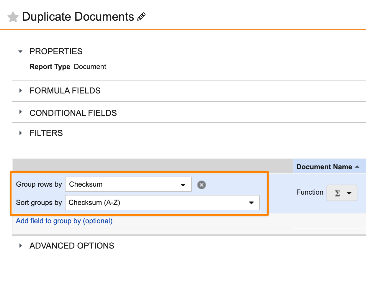Click the Report Type value Document

click(x=90, y=67)
